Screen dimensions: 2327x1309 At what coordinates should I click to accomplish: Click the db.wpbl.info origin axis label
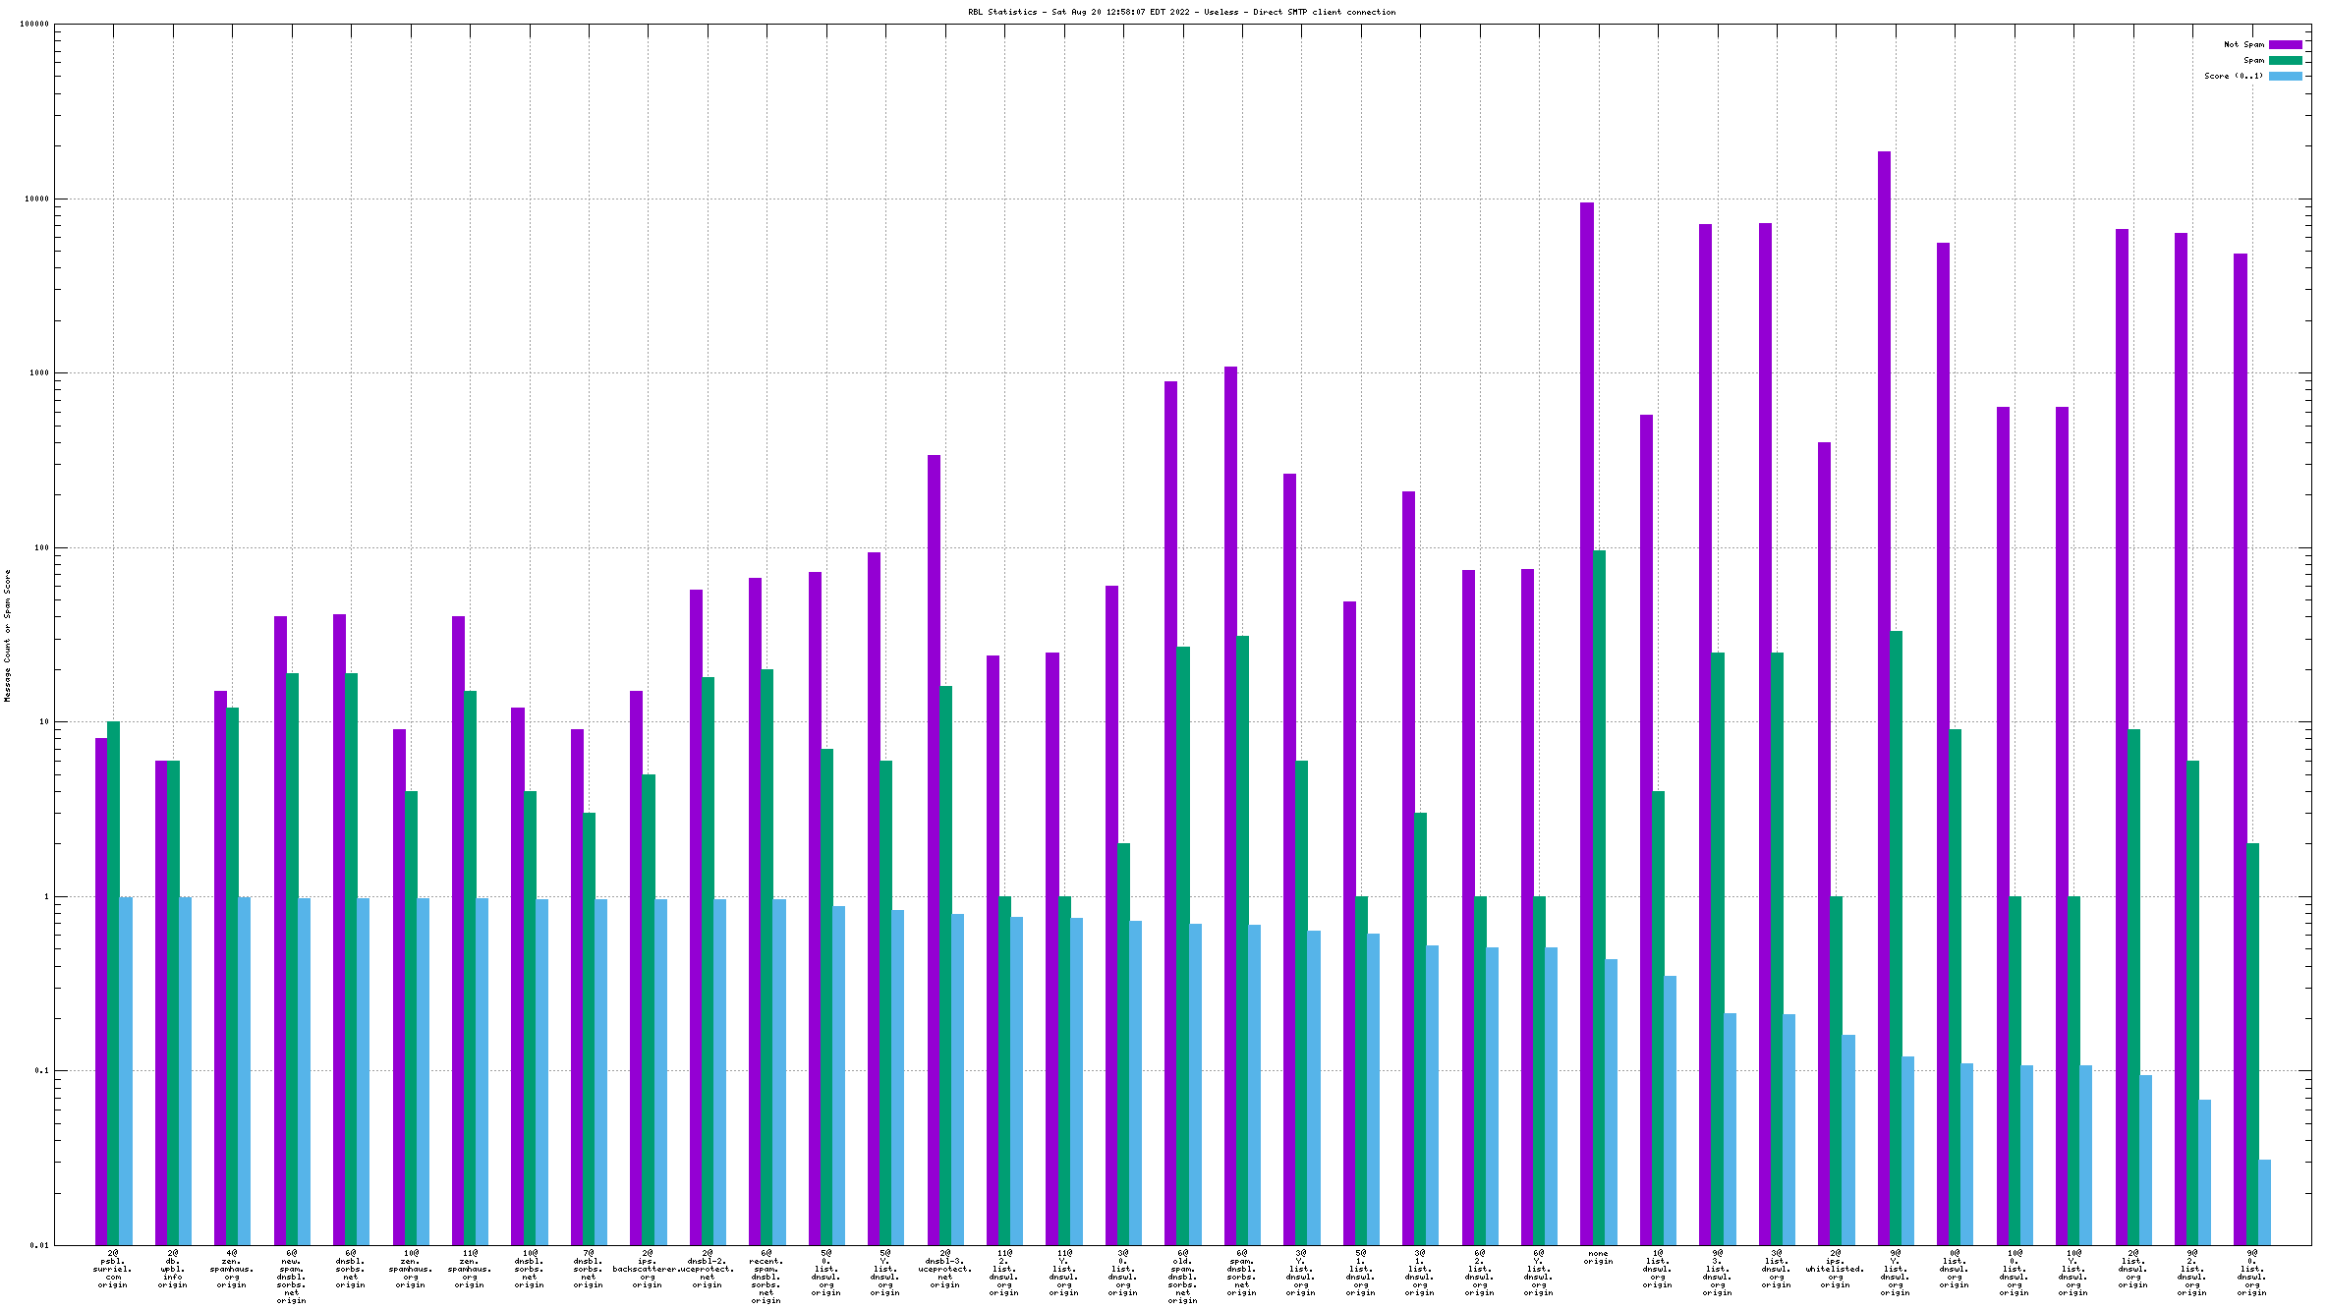tap(173, 1270)
